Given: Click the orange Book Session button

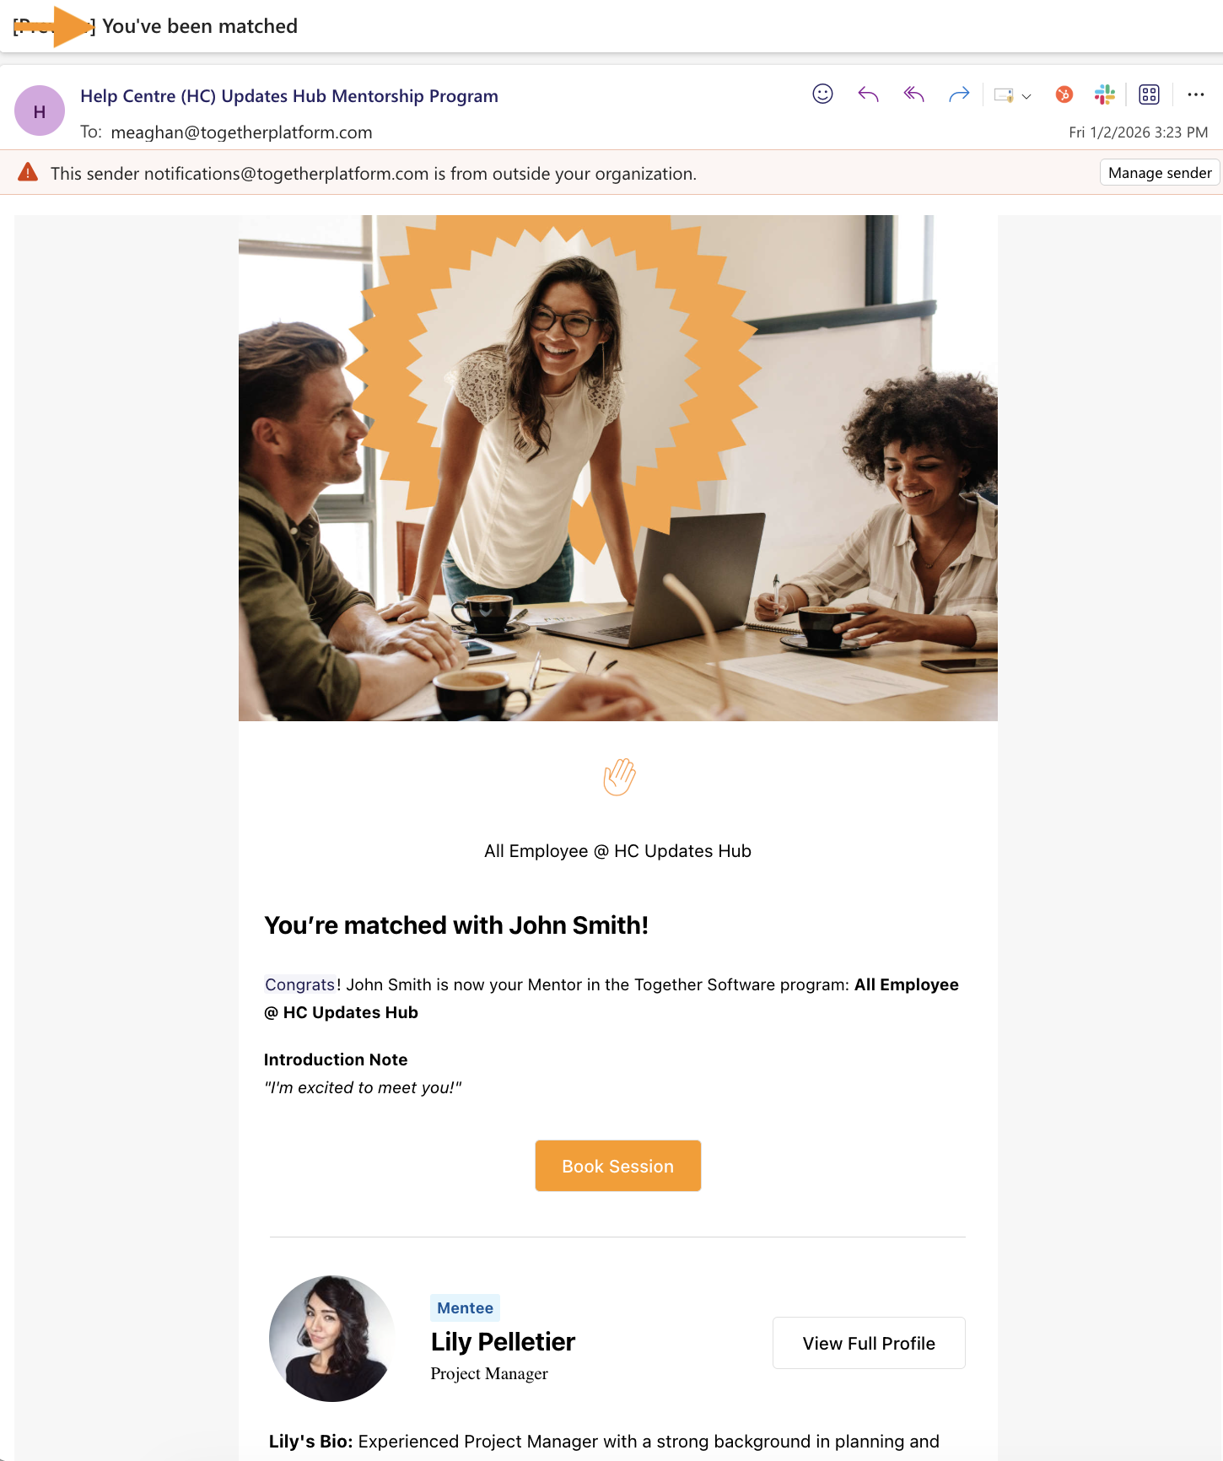Looking at the screenshot, I should pyautogui.click(x=617, y=1166).
